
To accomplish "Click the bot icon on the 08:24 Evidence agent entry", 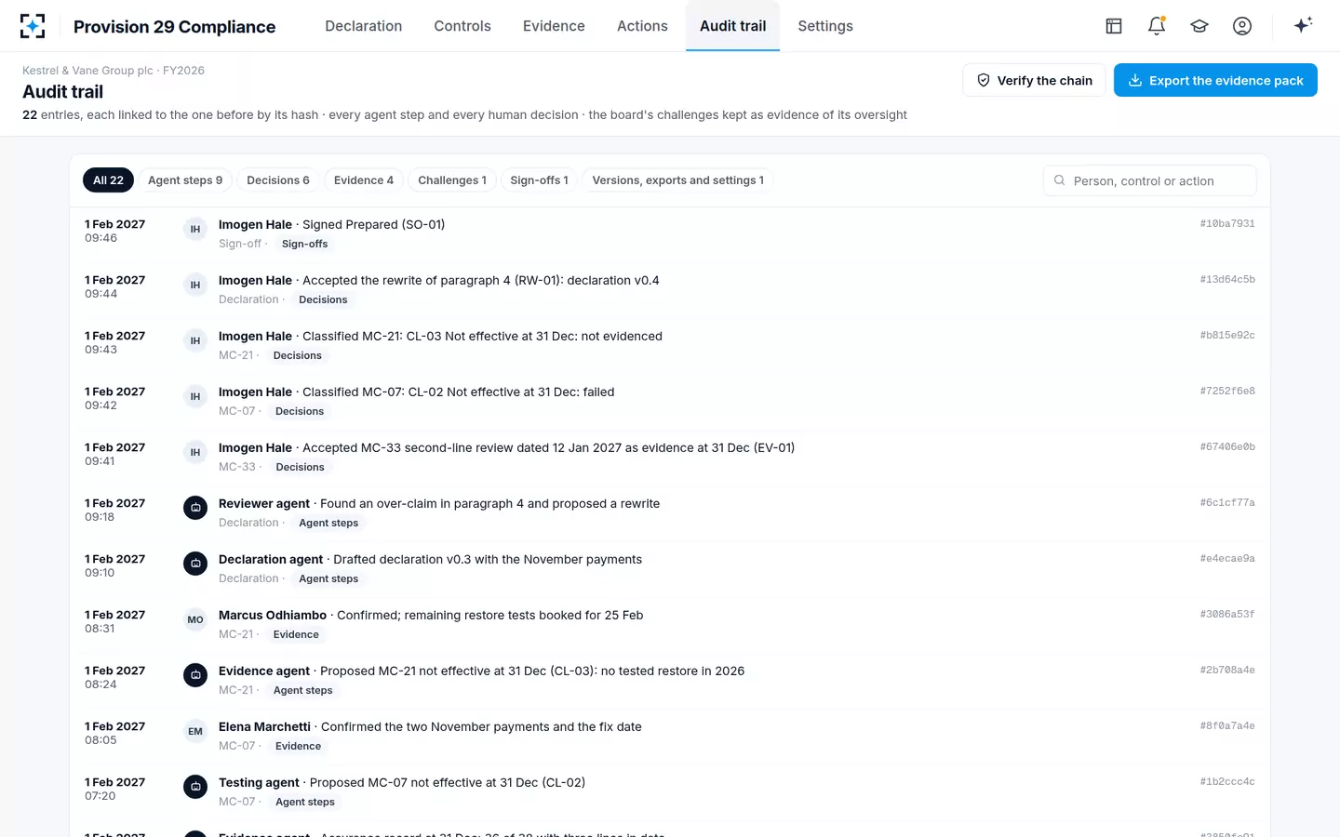I will click(x=195, y=675).
